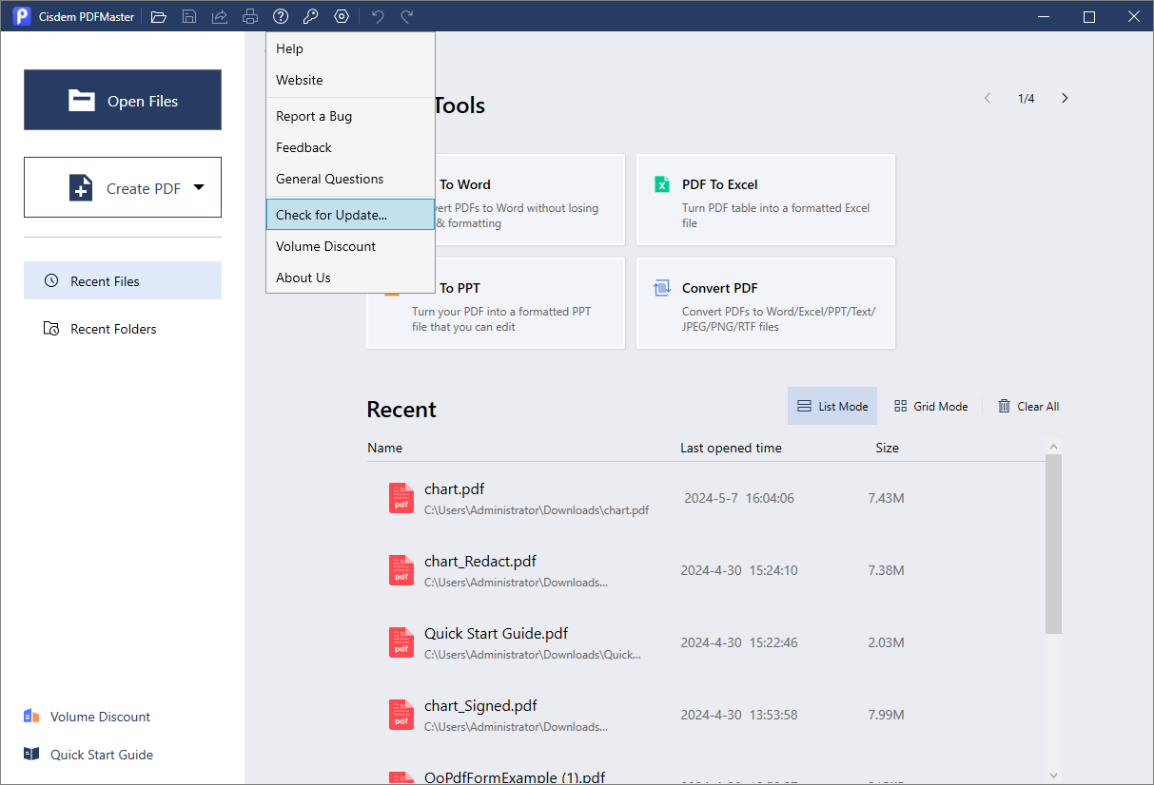Open General Questions menu entry

click(x=350, y=179)
